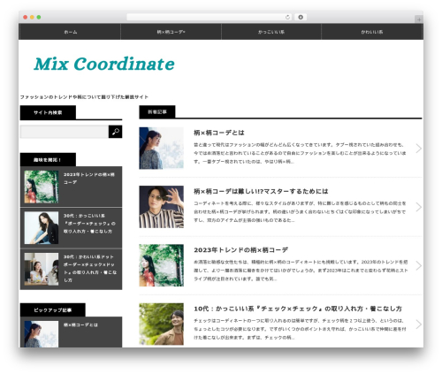The width and height of the screenshot is (442, 374).
Task: Open sidebar link 2023年トレンドの柄×柄コーデ
Action: (x=89, y=179)
